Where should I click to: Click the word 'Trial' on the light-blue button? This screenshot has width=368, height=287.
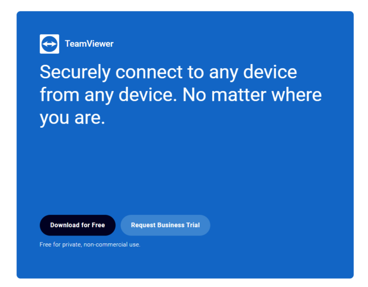click(193, 225)
